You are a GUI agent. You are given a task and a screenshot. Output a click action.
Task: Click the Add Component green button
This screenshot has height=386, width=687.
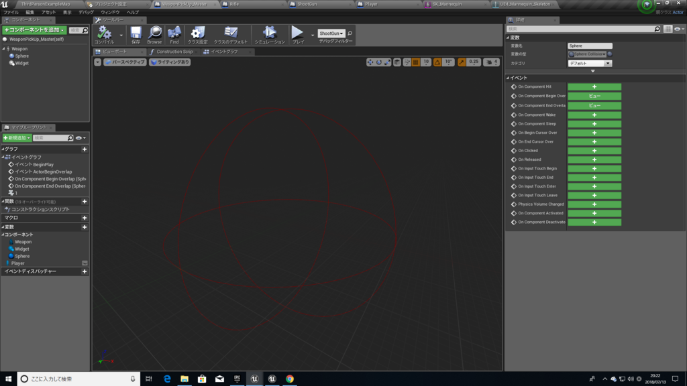34,30
